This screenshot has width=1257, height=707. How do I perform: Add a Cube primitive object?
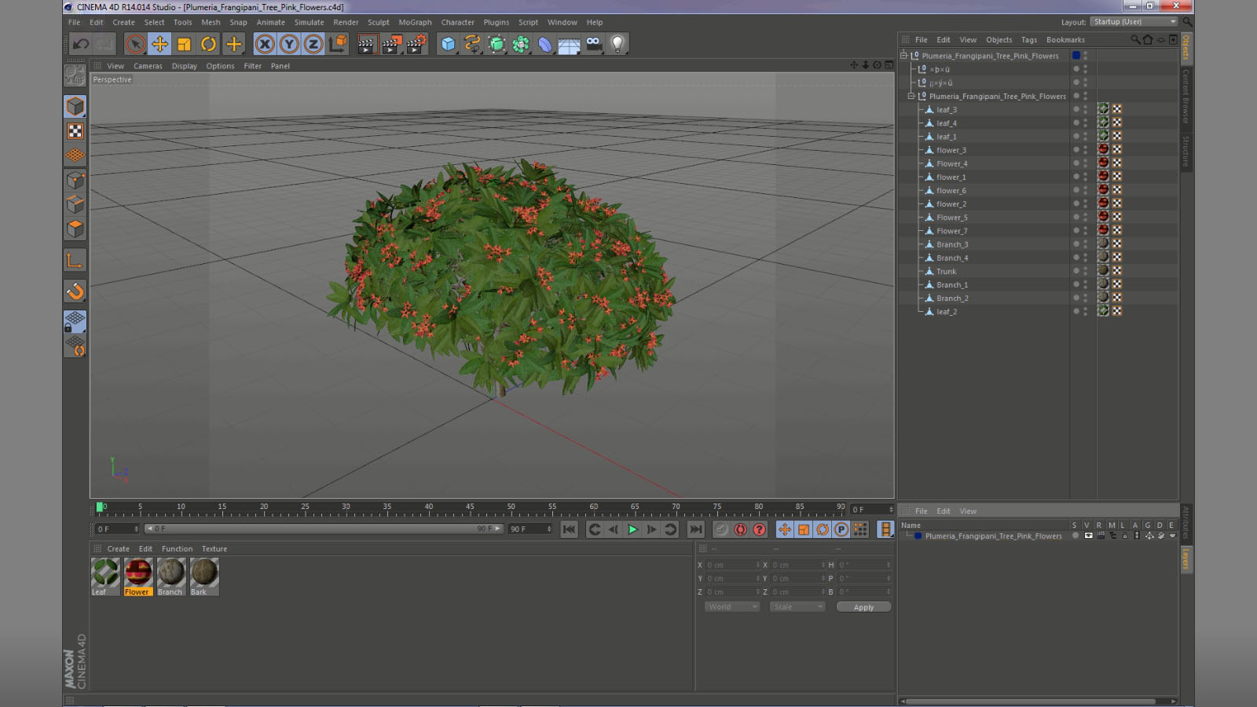pyautogui.click(x=448, y=44)
